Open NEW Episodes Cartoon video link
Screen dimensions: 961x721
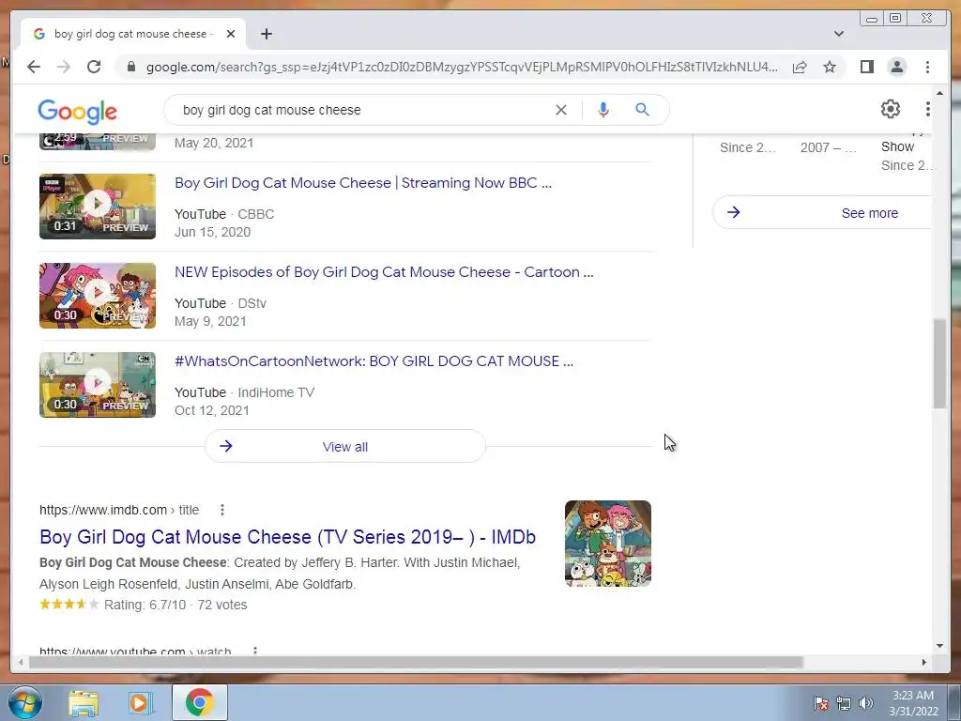pos(384,271)
